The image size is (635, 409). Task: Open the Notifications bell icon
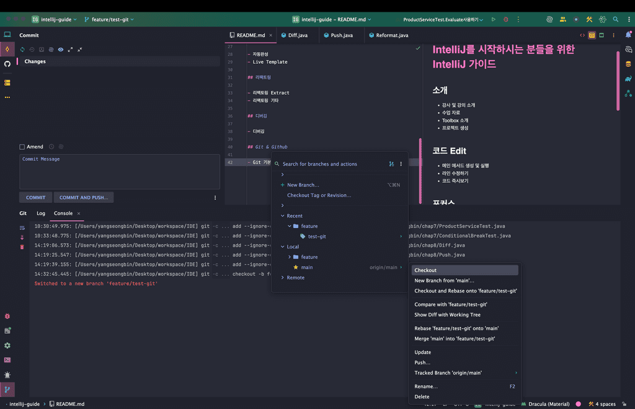(x=628, y=35)
